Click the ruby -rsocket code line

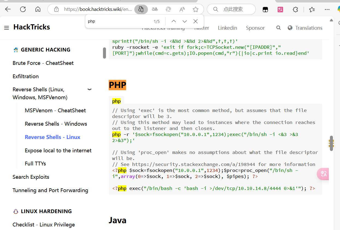pos(211,50)
